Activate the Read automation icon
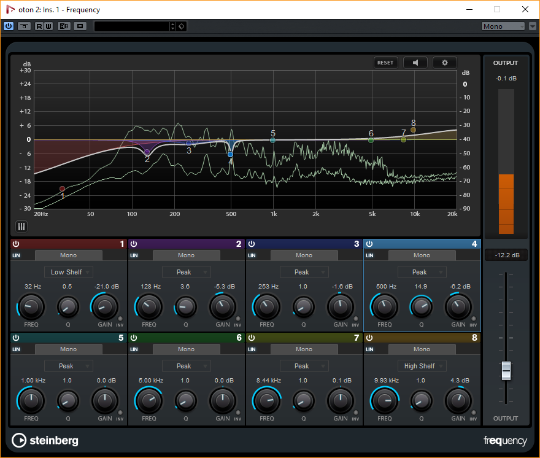540x458 pixels. point(38,26)
